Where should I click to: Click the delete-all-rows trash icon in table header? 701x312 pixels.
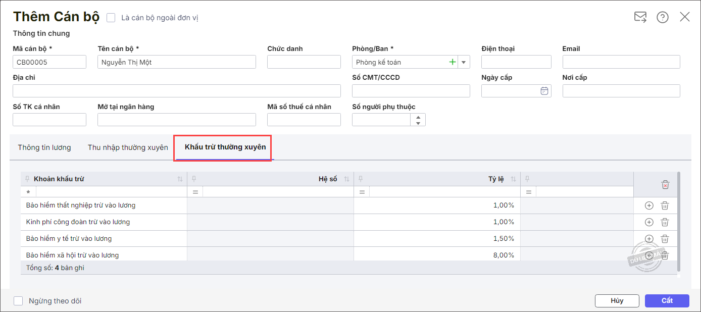665,185
